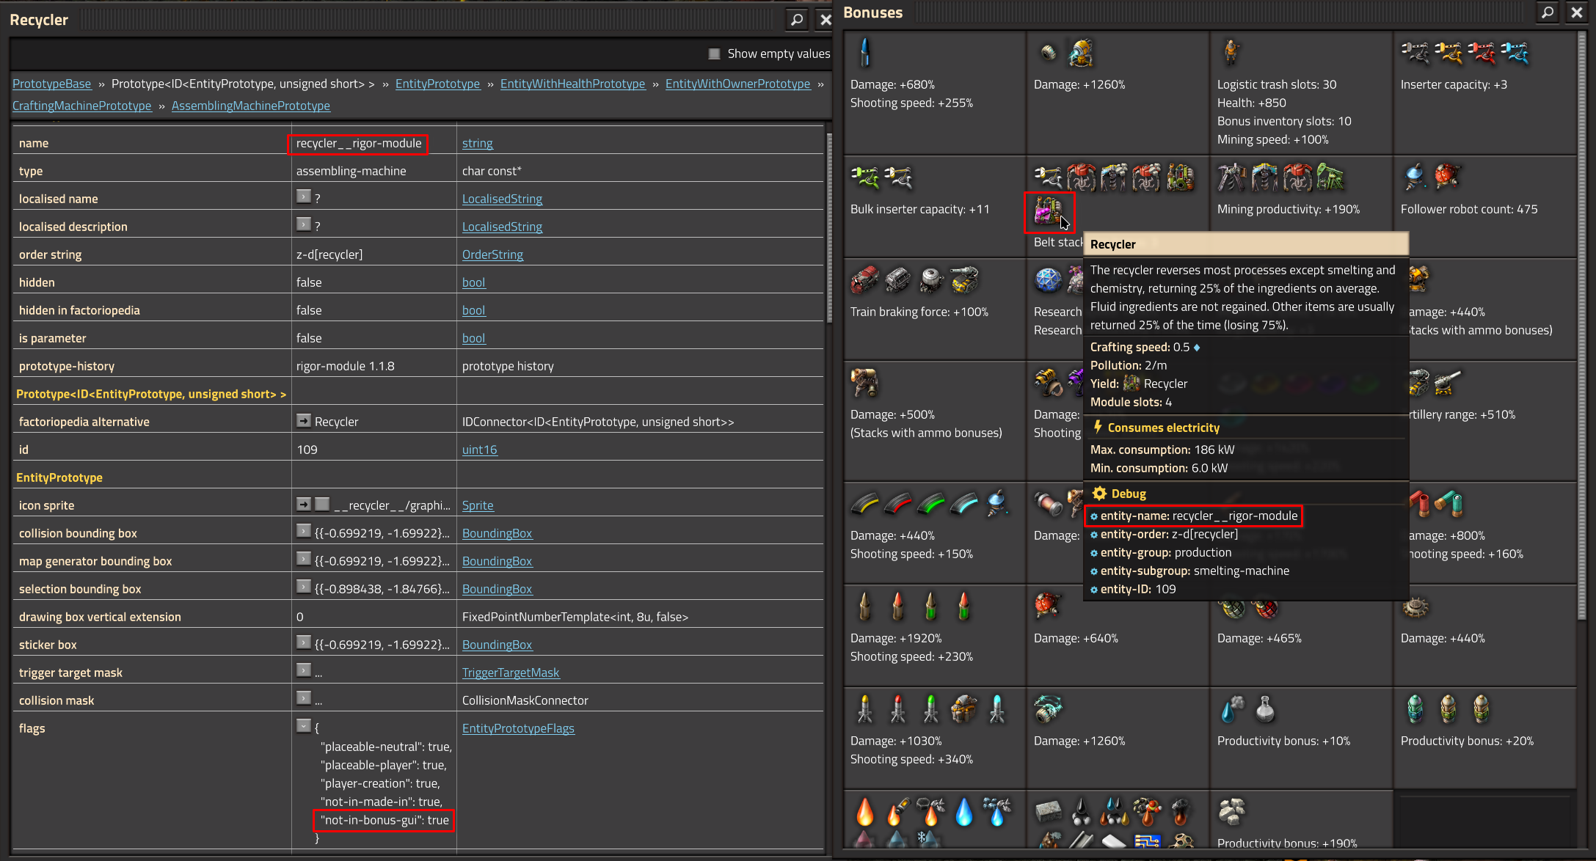Image resolution: width=1596 pixels, height=861 pixels.
Task: Select the name value recycler__rigor-module
Action: pyautogui.click(x=359, y=143)
